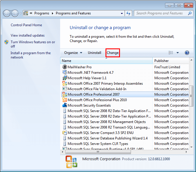
Task: Click the horizontal scrollbar right arrow
Action: point(186,152)
